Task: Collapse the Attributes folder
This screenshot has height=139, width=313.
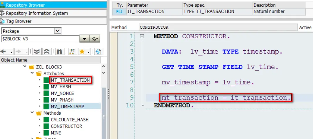Action: (x=32, y=73)
